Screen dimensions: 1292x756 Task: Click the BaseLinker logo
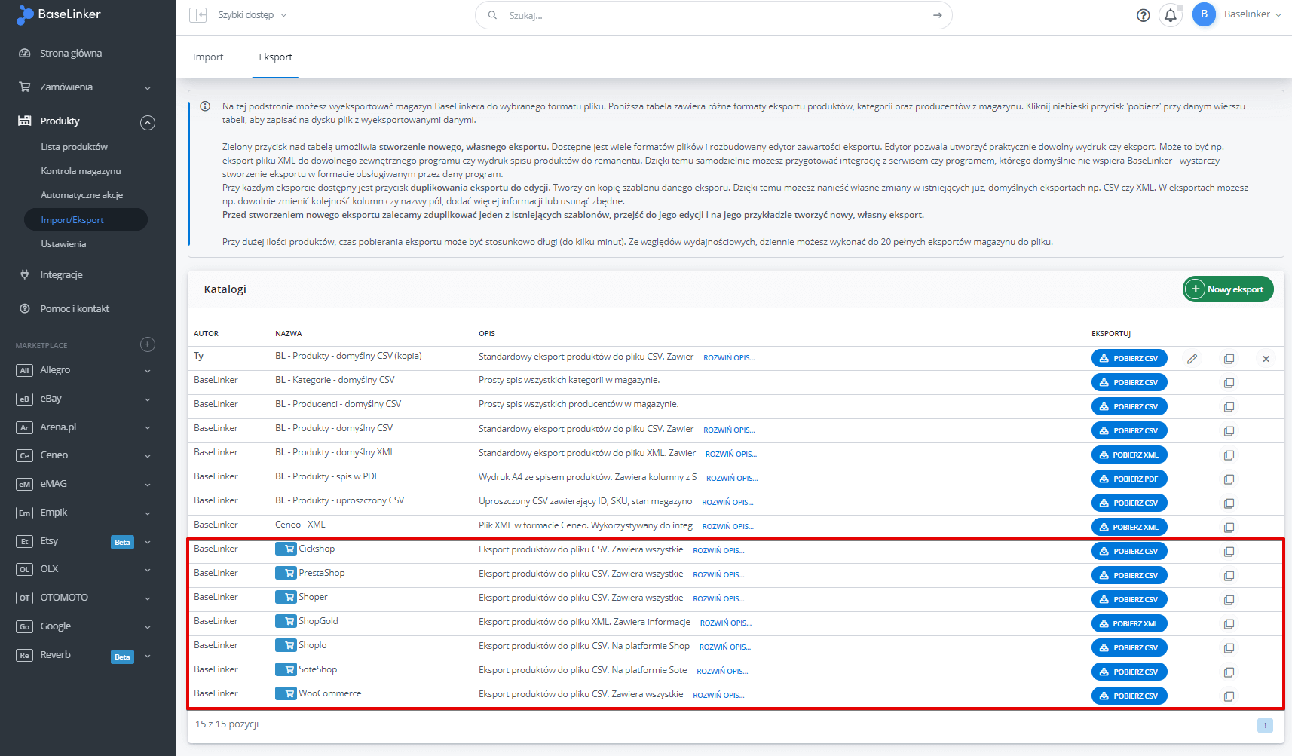[58, 14]
